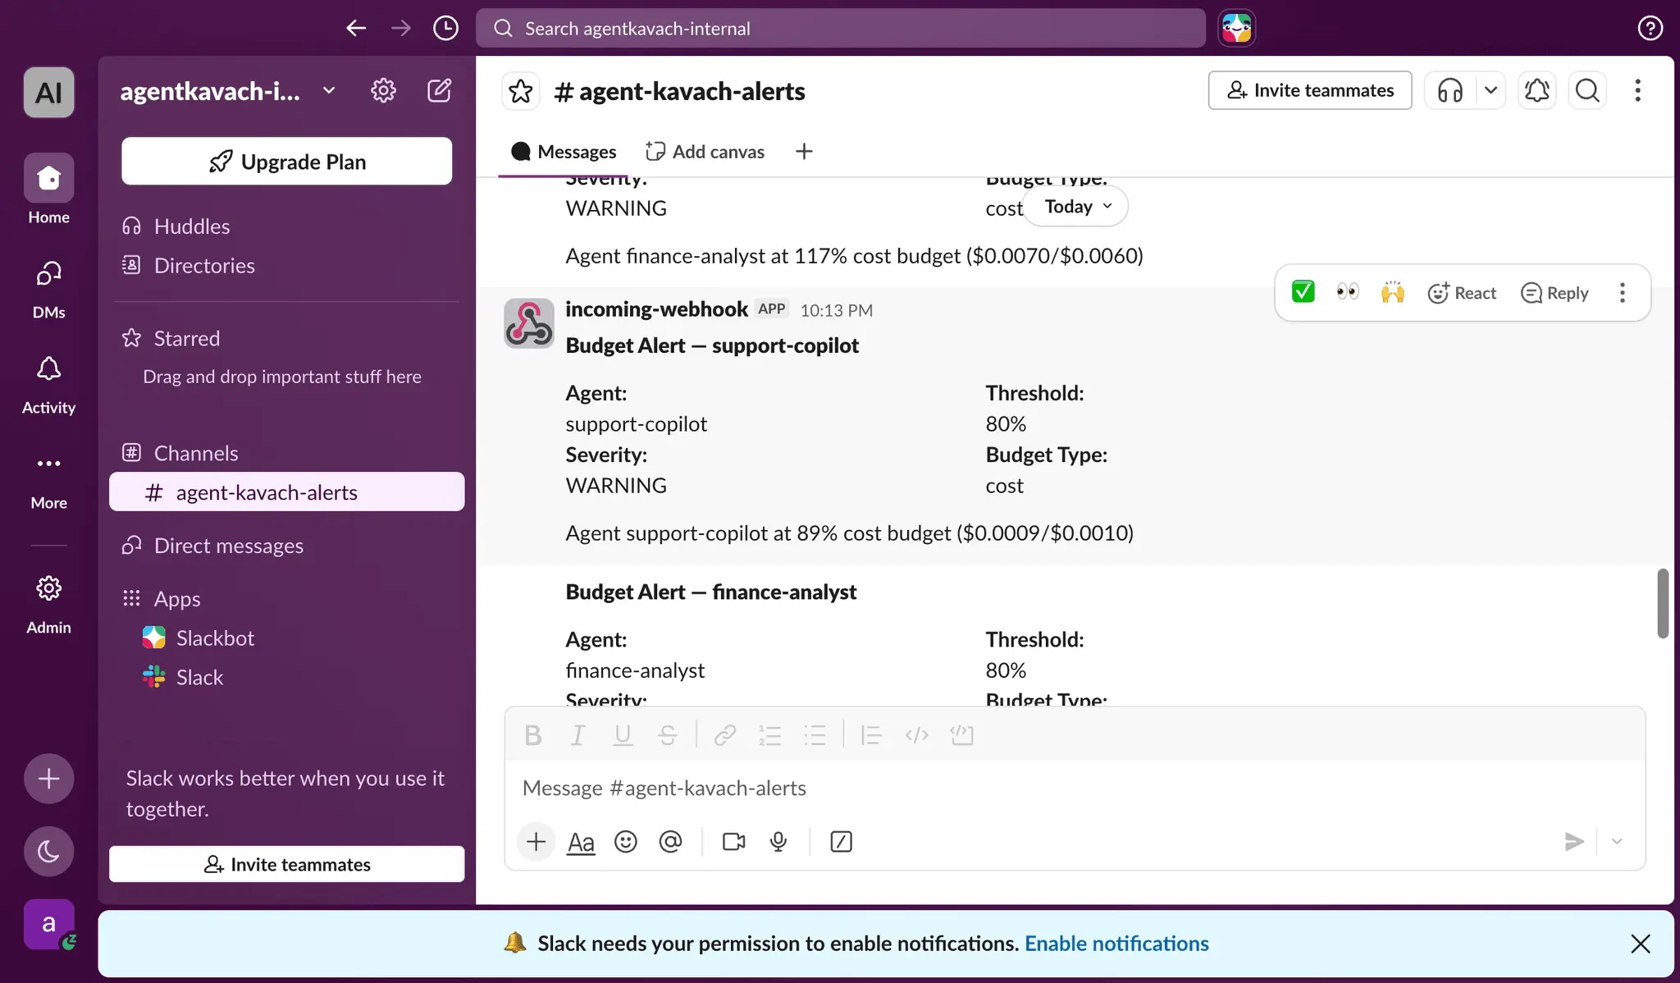This screenshot has height=983, width=1680.
Task: Switch to the Messages tab
Action: coord(563,151)
